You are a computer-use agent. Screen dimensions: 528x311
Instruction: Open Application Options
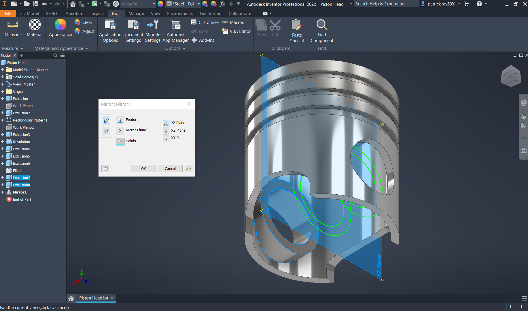(110, 31)
